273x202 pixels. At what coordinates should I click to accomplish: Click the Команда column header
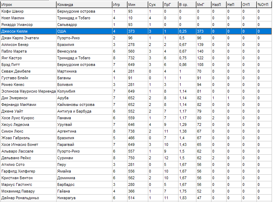pos(84,5)
